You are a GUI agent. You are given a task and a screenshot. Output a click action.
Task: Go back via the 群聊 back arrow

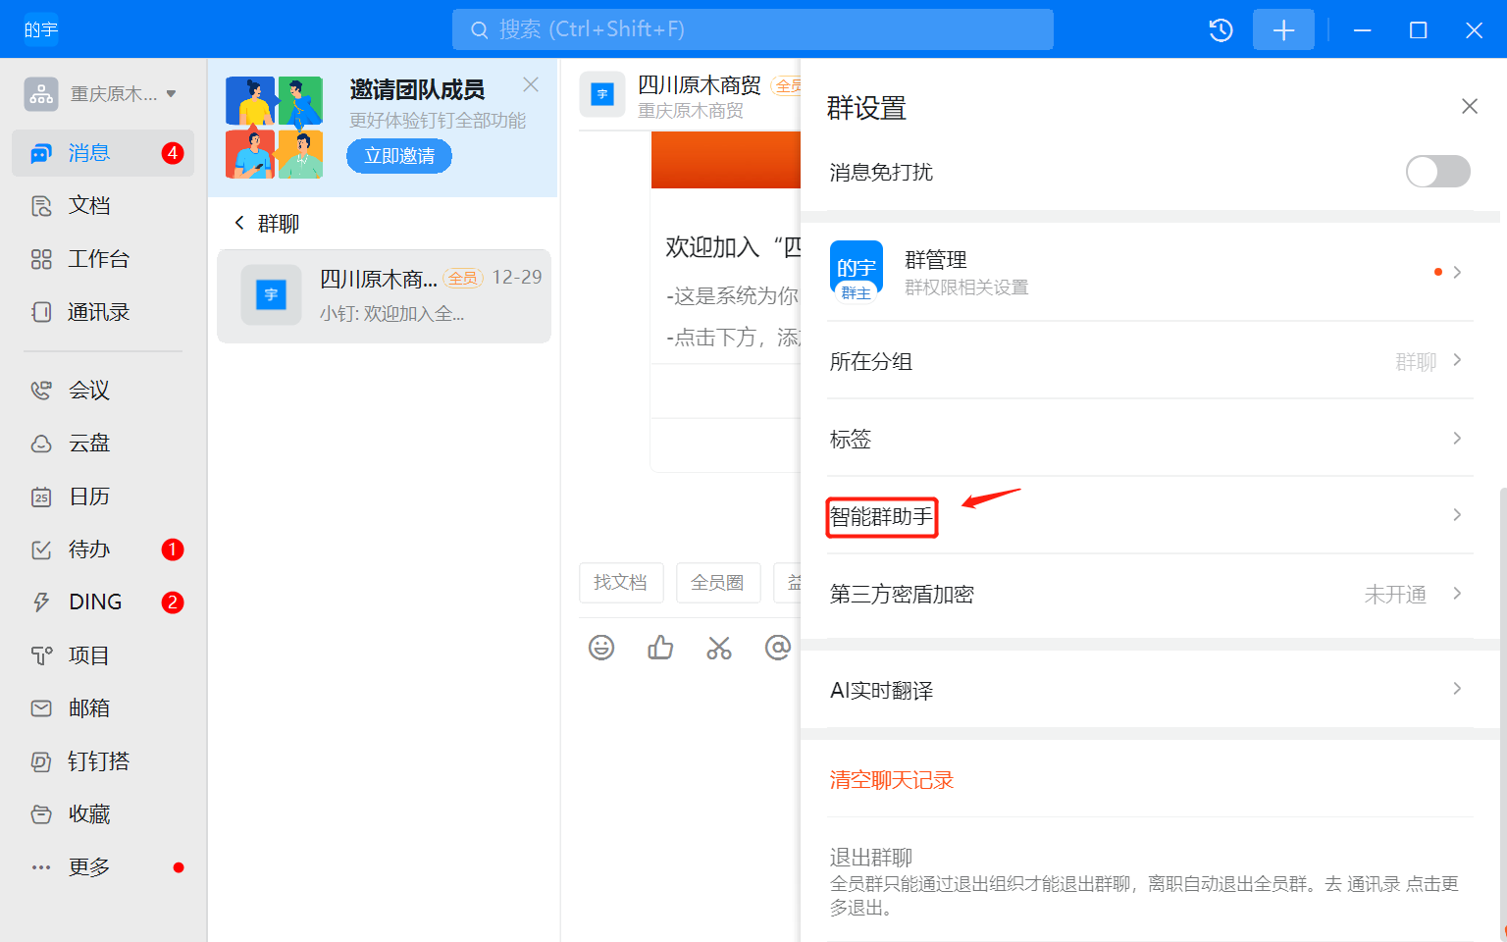click(239, 224)
